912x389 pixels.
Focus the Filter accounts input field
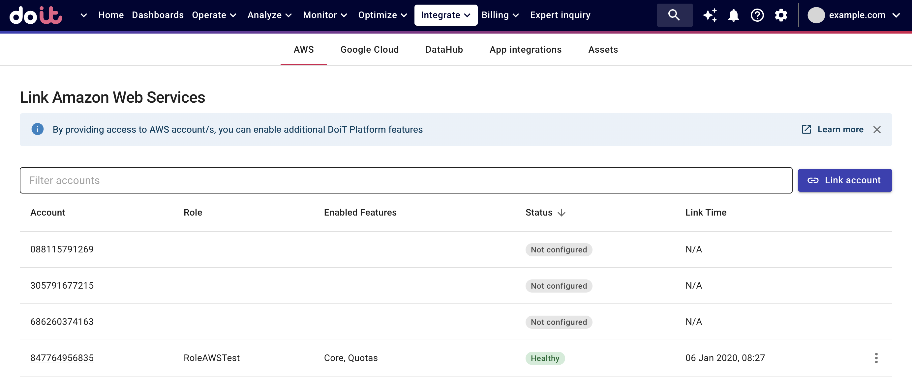[406, 180]
